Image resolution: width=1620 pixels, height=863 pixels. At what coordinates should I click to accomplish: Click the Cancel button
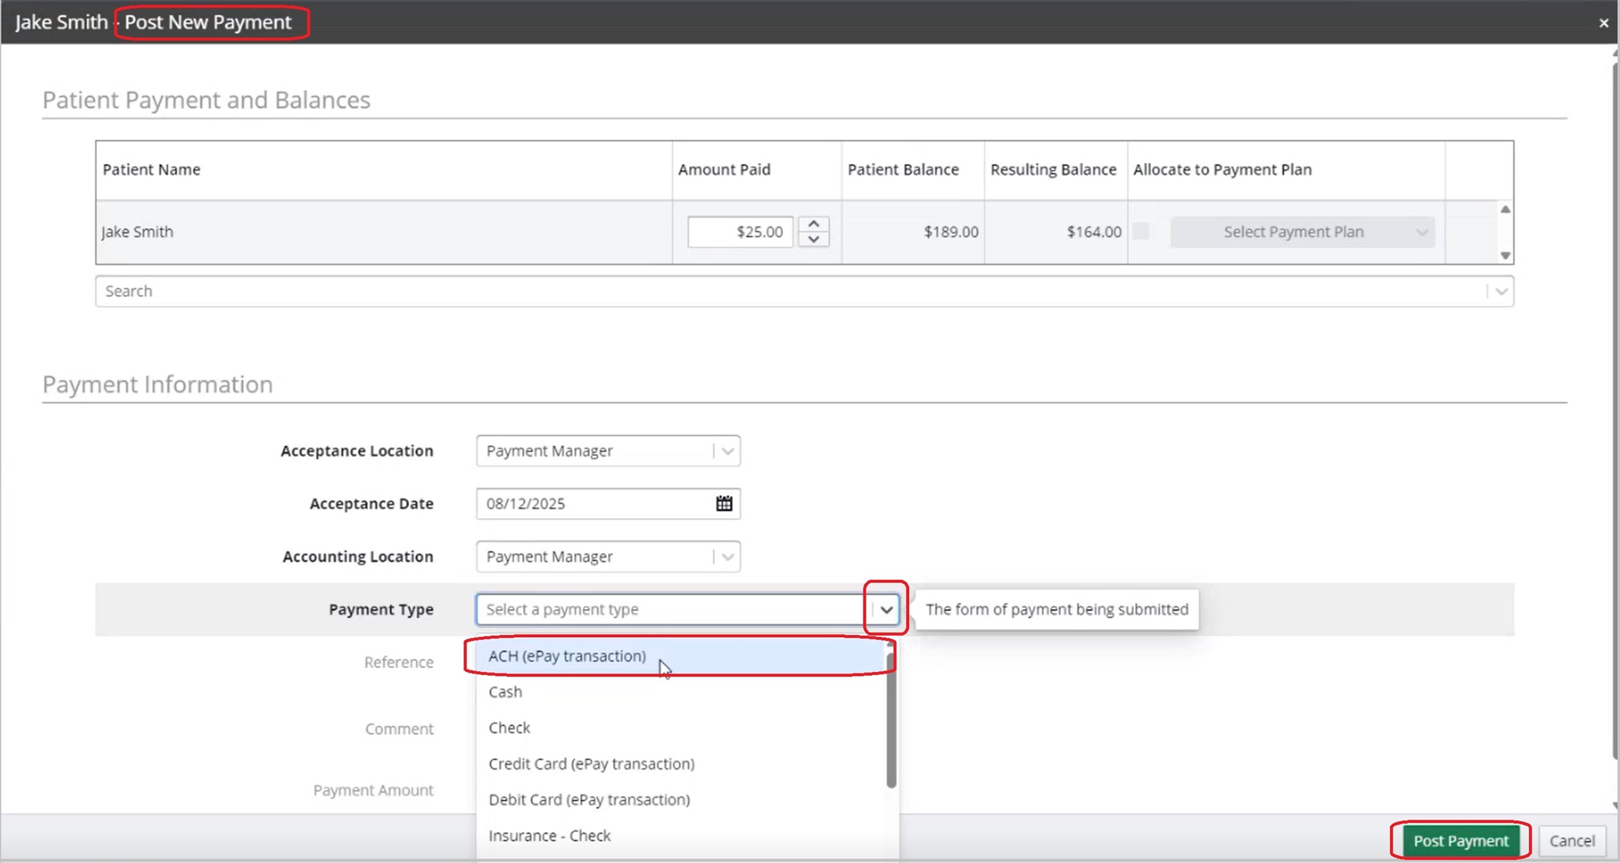tap(1571, 840)
